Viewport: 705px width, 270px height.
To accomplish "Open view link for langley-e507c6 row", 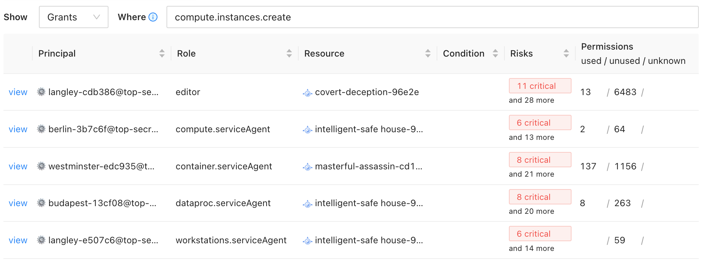I will coord(18,241).
